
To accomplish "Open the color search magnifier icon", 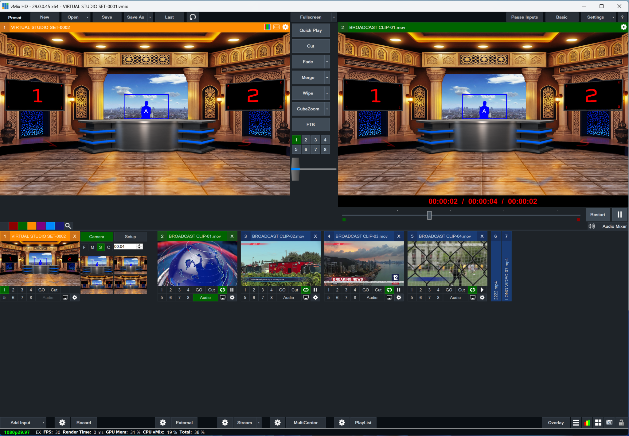I will click(68, 226).
